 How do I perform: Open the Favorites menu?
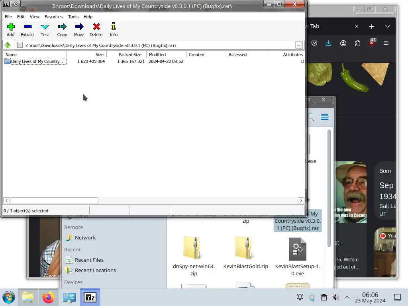(54, 17)
